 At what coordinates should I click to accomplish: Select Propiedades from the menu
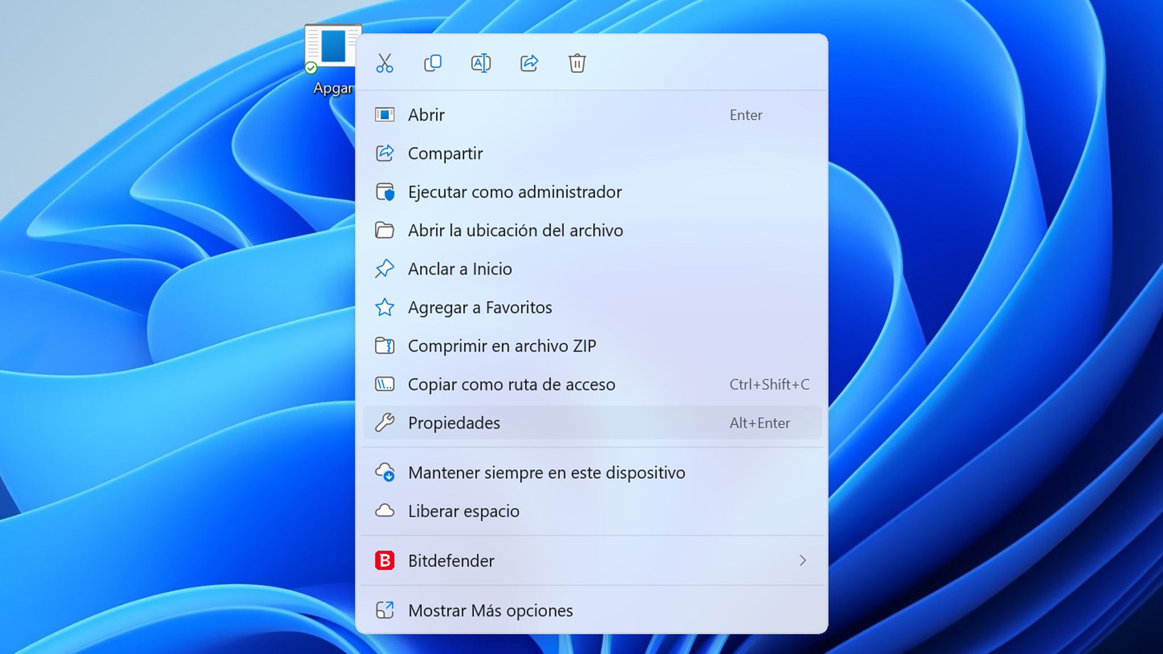click(453, 422)
